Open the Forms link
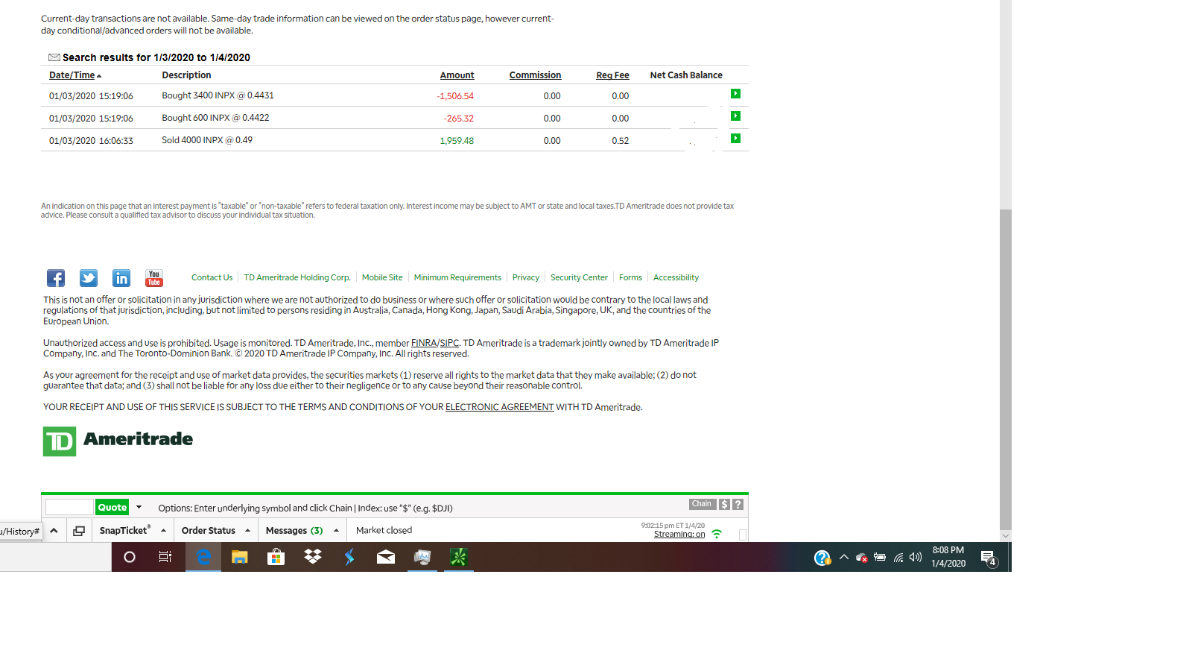Screen dimensions: 1192x671 click(x=630, y=277)
